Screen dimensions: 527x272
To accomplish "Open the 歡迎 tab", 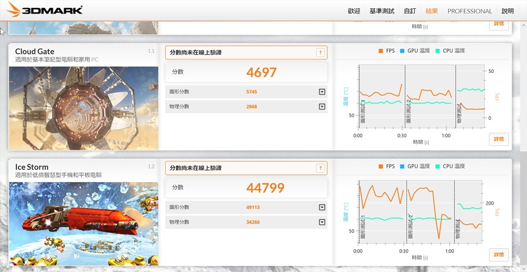I will [x=354, y=11].
